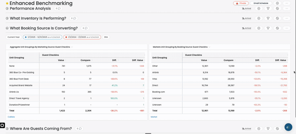Click the Guest Checkins header in right table

coord(194,55)
